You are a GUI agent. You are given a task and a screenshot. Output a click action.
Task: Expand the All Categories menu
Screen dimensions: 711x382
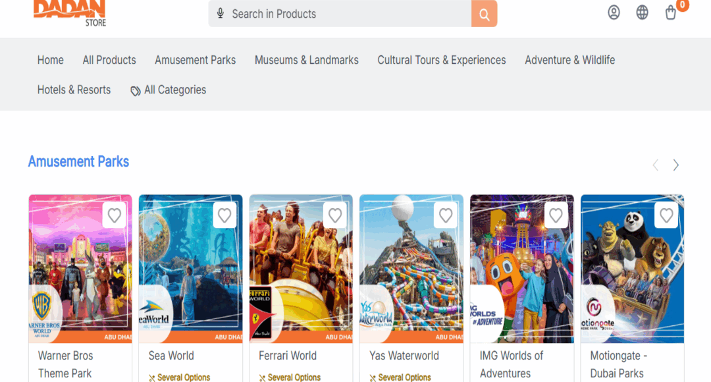click(x=168, y=90)
